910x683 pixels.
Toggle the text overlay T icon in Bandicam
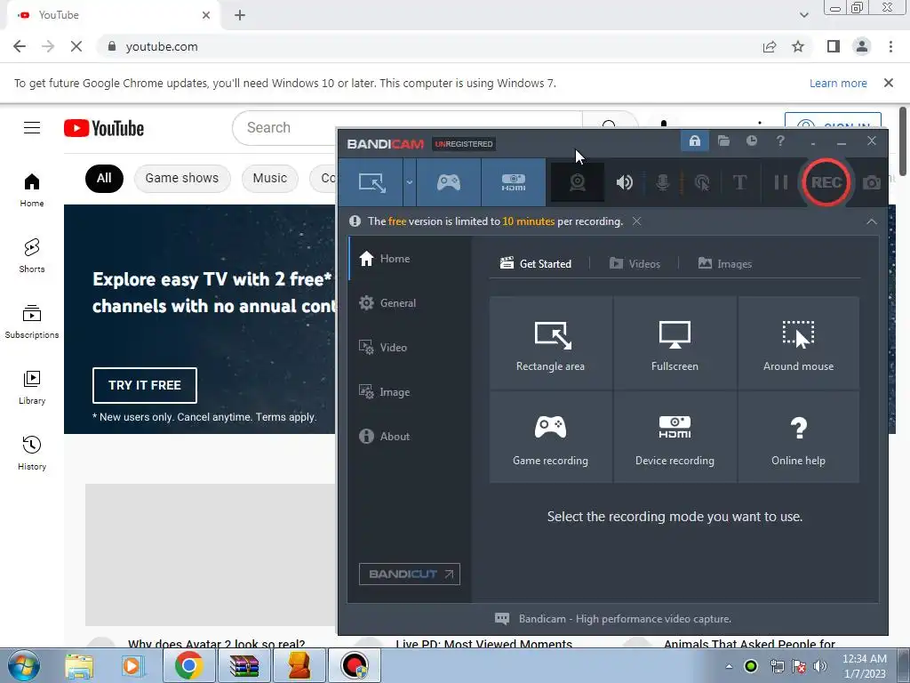pyautogui.click(x=740, y=182)
